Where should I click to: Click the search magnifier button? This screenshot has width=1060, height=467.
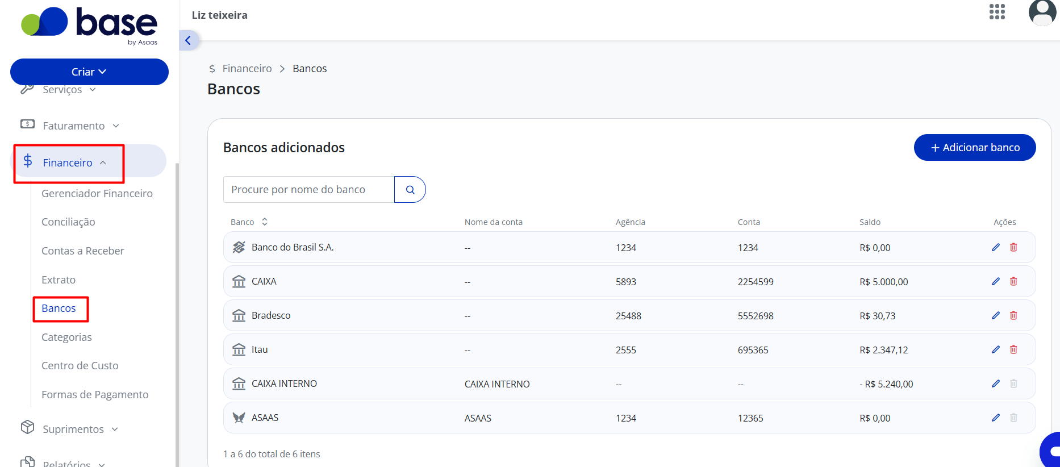(410, 190)
